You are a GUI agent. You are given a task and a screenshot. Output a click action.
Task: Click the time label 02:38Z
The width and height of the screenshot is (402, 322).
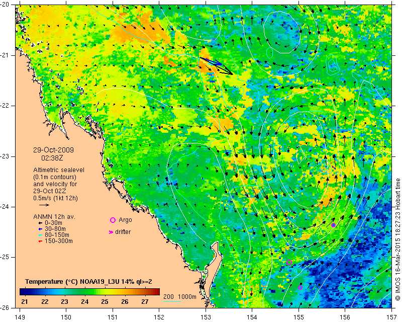pos(52,158)
